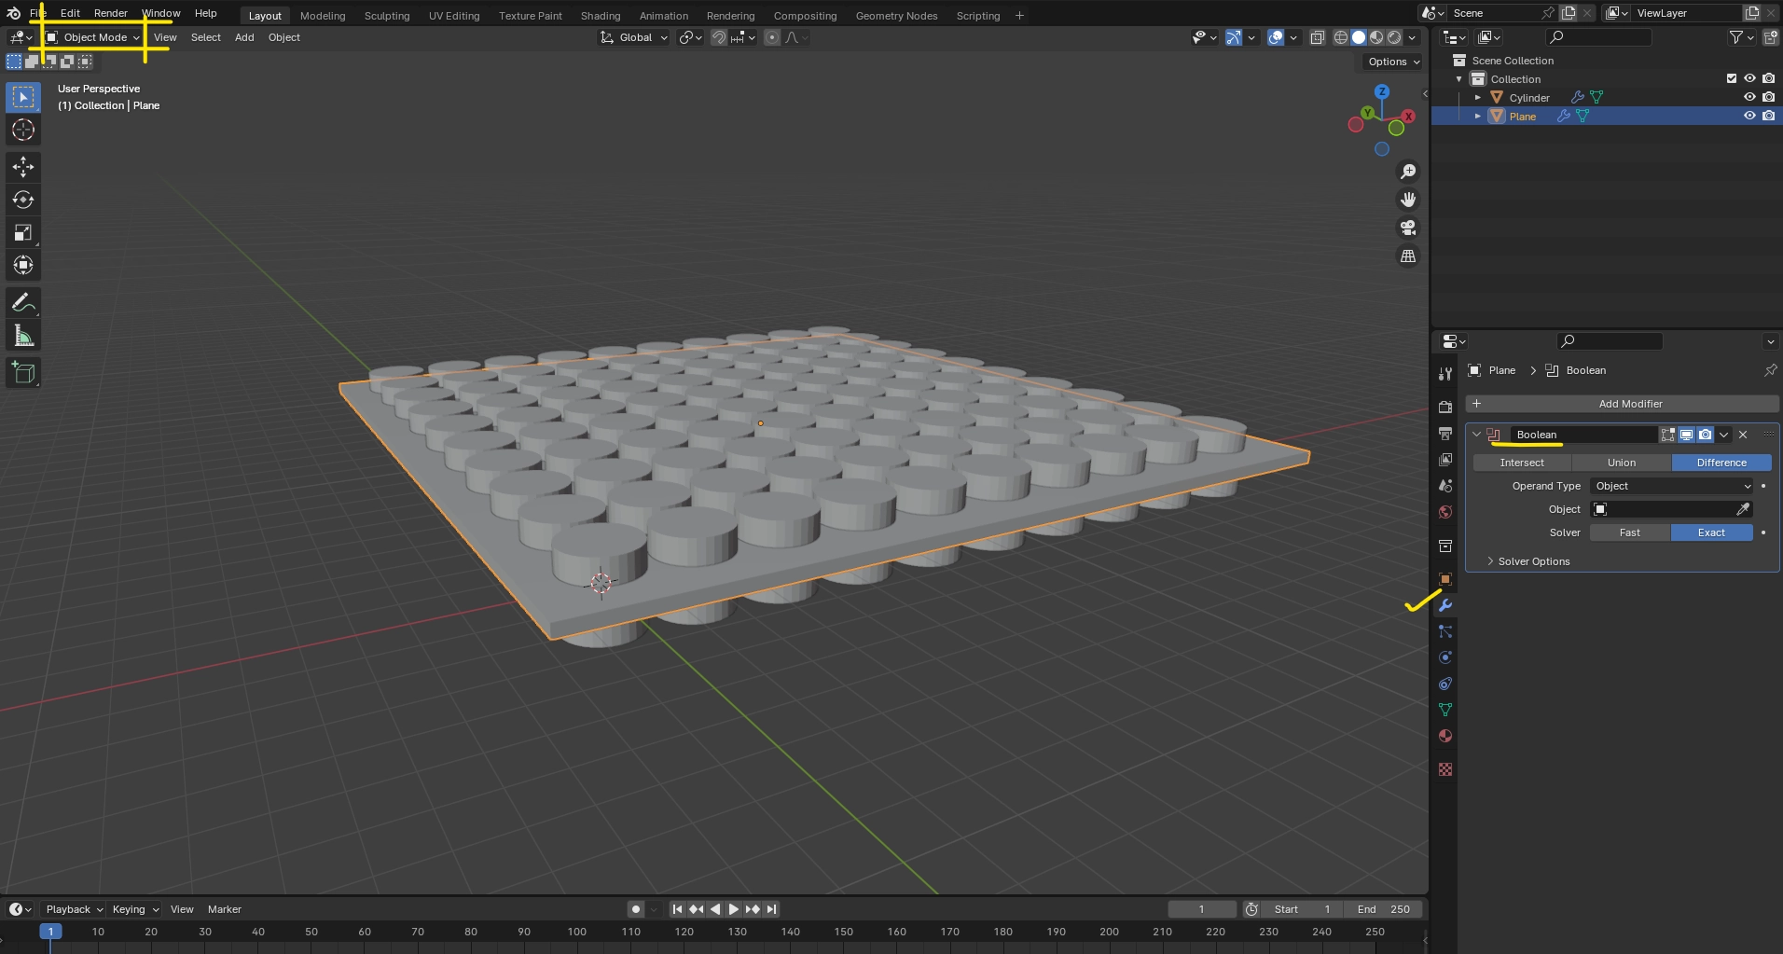
Task: Select the Rotate tool
Action: pos(22,199)
